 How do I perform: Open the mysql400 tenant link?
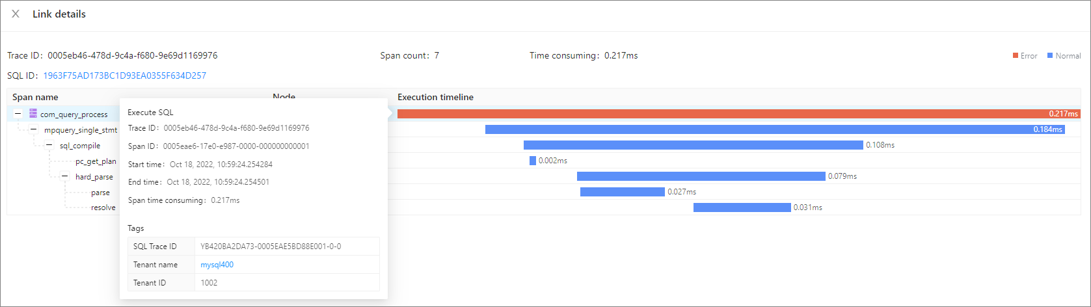(217, 265)
